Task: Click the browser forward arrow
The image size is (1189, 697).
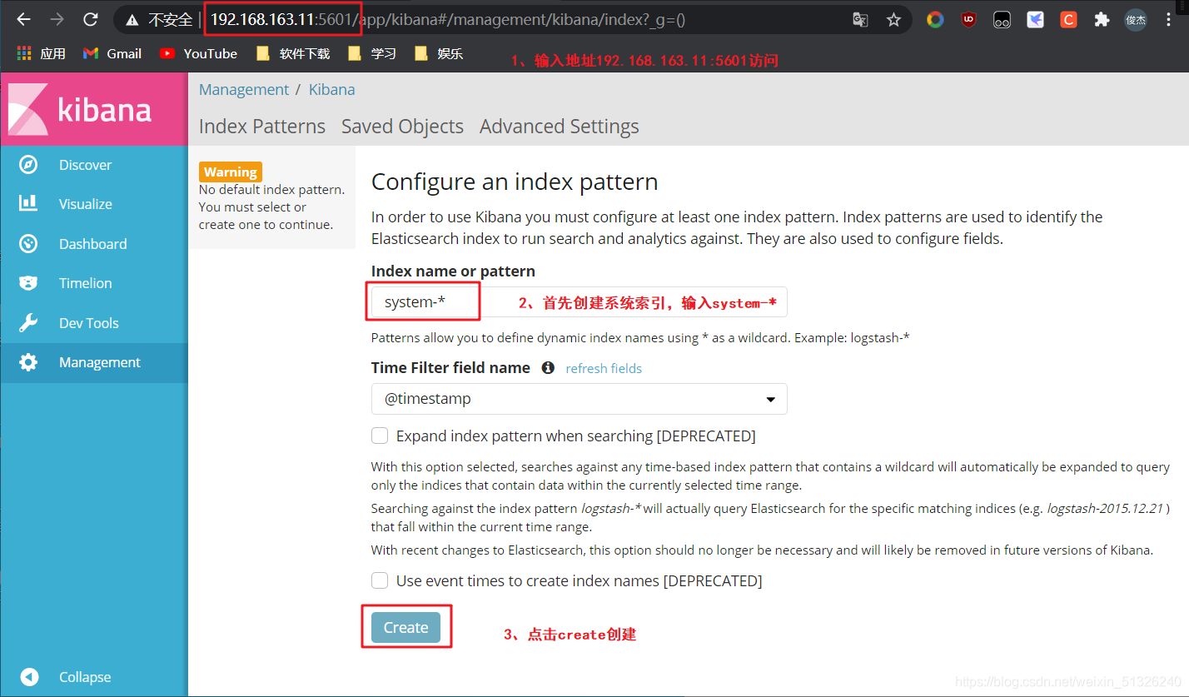Action: tap(57, 19)
